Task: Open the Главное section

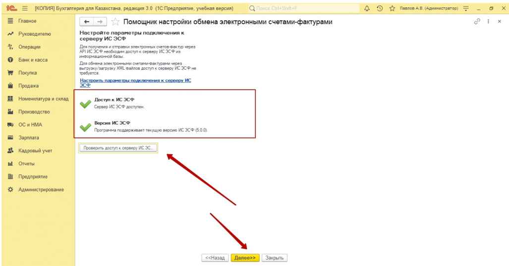Action: coord(27,21)
